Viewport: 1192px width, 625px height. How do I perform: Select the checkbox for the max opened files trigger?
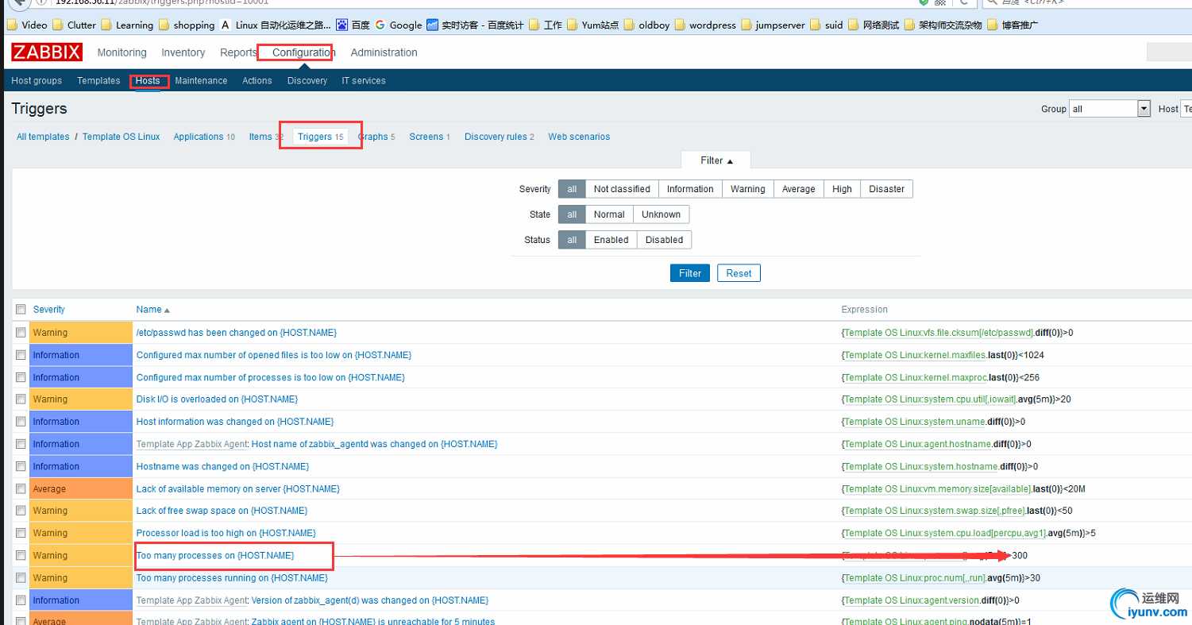(21, 355)
